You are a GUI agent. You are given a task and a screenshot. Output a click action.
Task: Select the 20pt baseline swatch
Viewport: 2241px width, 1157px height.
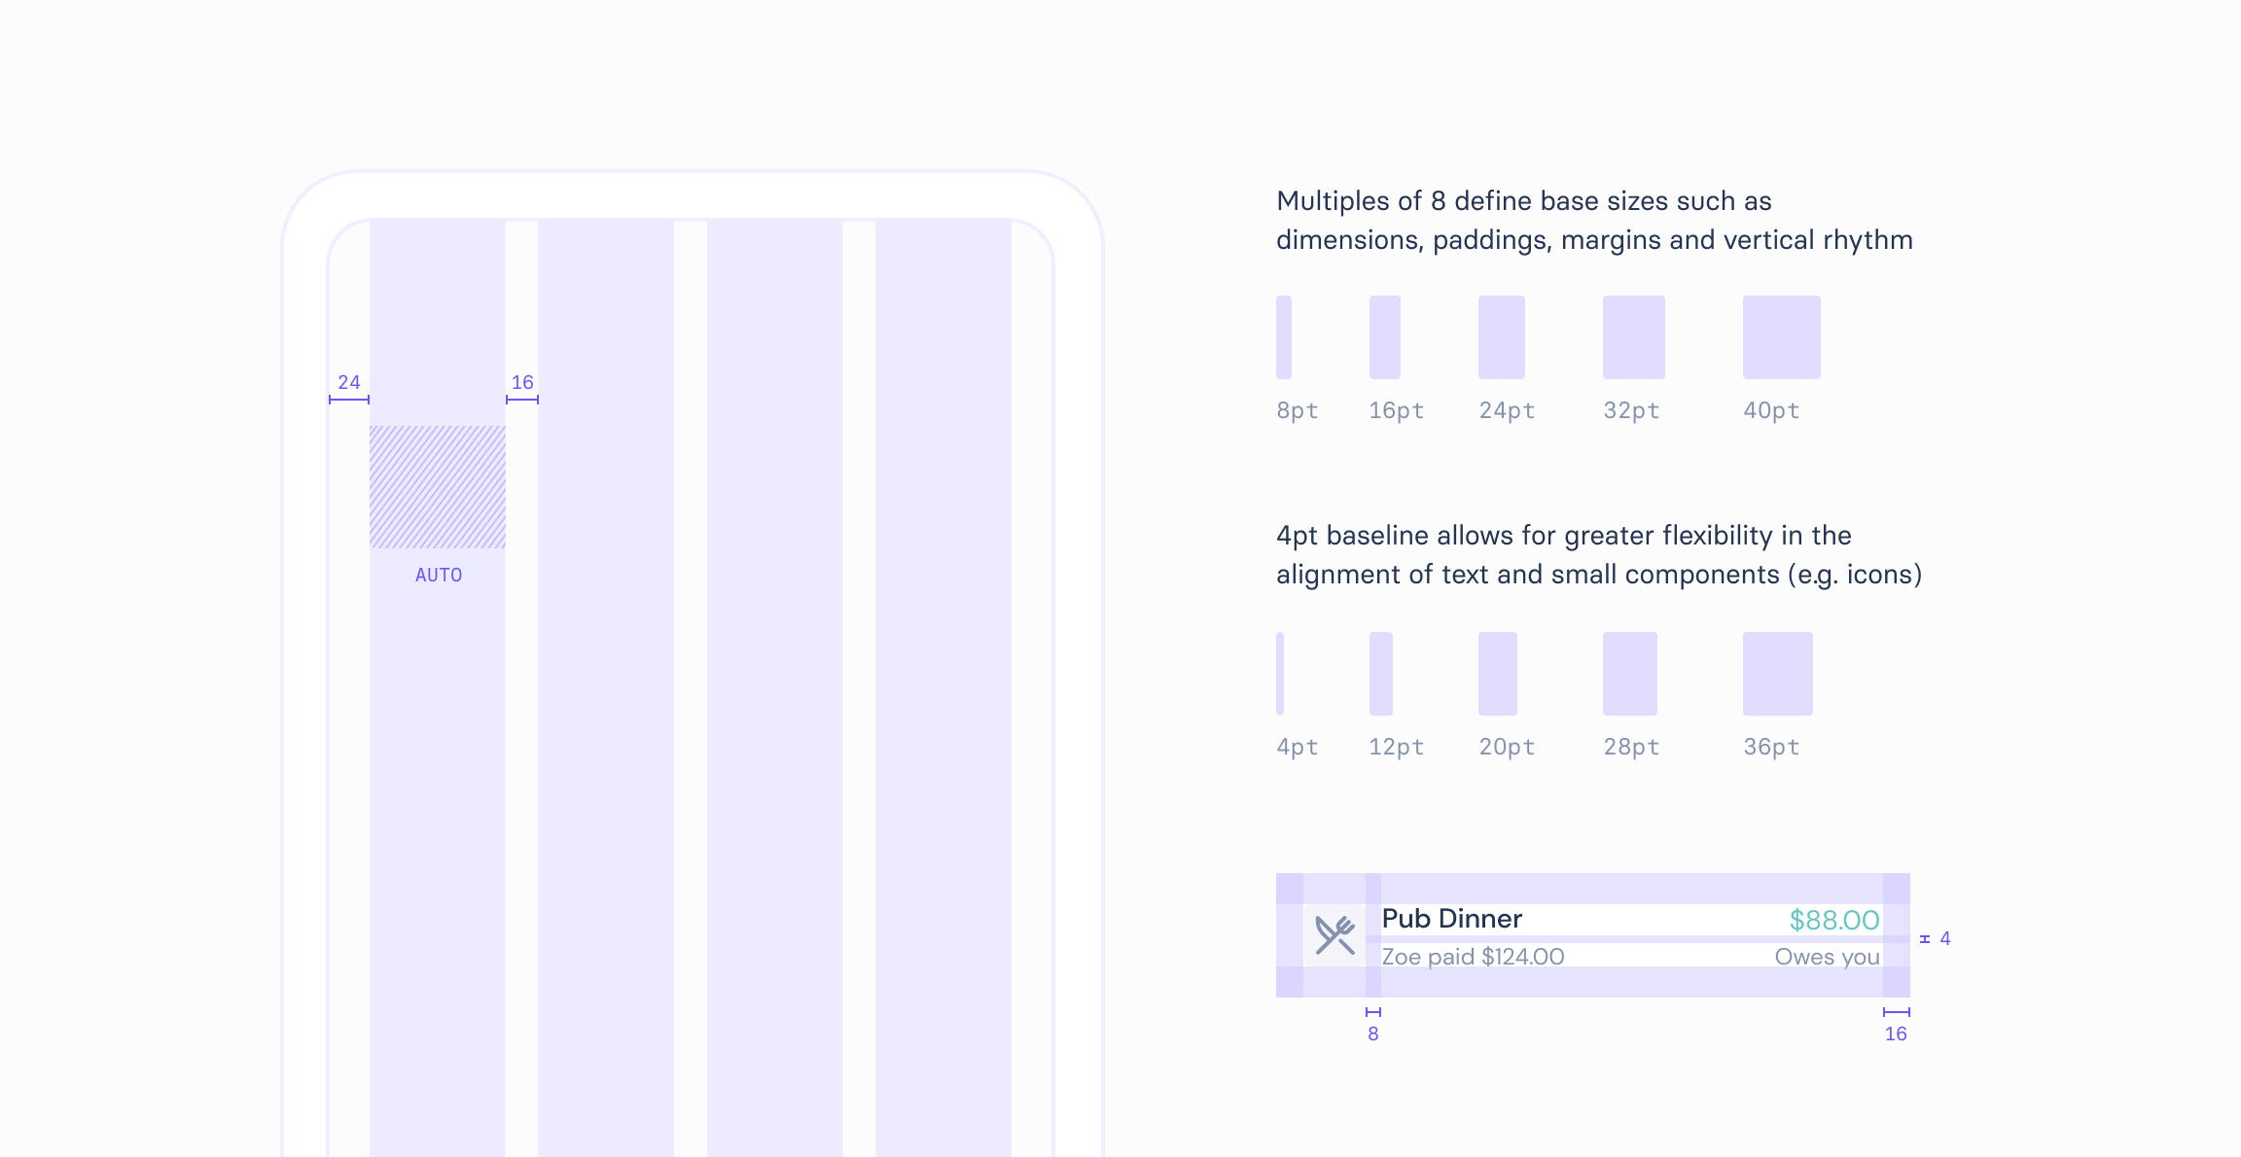(x=1497, y=674)
